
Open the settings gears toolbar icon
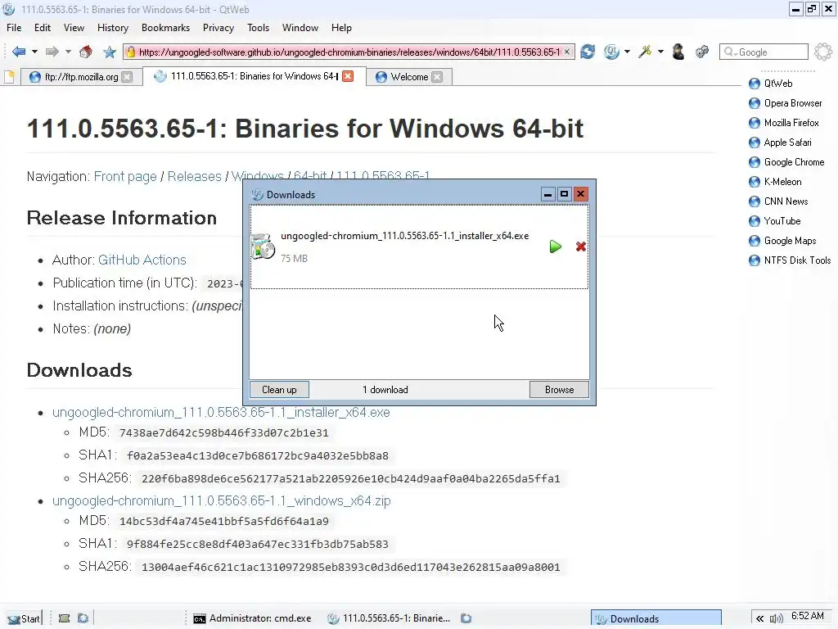(x=701, y=52)
